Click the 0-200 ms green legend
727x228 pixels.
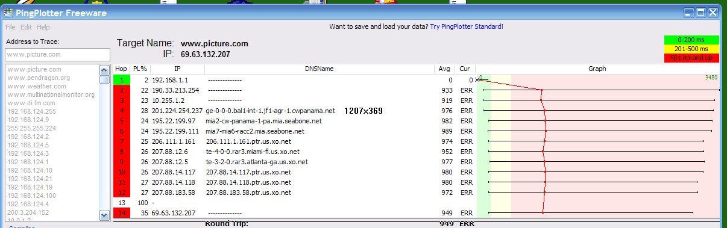coord(691,40)
